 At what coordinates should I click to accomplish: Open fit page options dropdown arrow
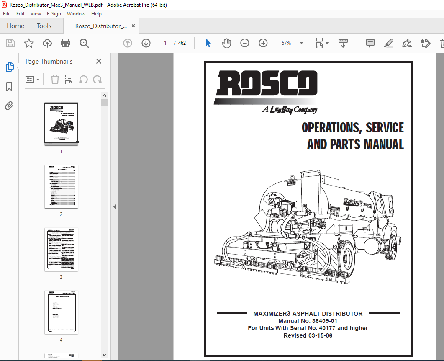click(327, 43)
